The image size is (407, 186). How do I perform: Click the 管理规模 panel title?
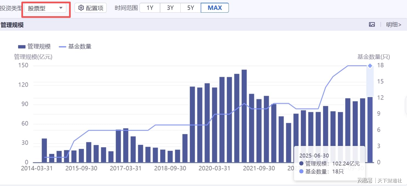pyautogui.click(x=12, y=25)
